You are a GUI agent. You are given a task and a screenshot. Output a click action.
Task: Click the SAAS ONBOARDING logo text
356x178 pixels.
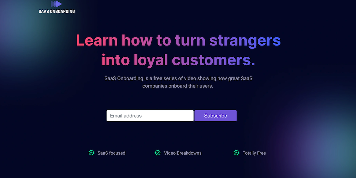(57, 11)
